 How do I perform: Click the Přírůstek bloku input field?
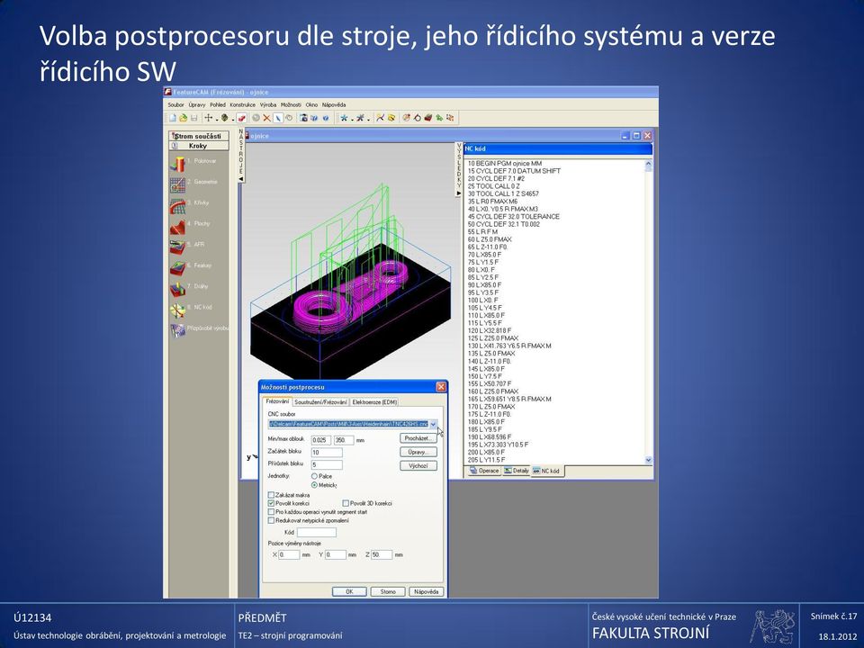coord(327,465)
